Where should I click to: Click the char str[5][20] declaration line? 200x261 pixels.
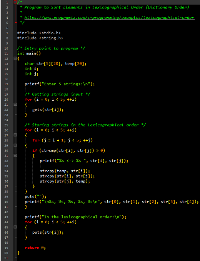[56, 64]
